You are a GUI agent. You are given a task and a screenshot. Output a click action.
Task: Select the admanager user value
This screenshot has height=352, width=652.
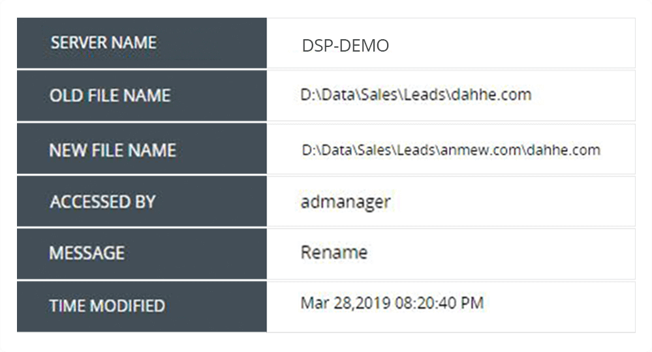pos(345,202)
